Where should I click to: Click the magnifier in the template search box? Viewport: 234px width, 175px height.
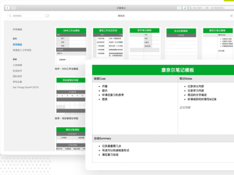point(10,16)
